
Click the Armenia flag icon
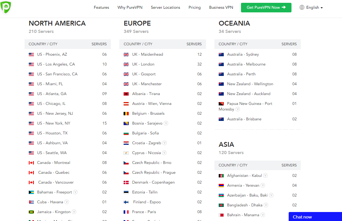[x=221, y=186]
